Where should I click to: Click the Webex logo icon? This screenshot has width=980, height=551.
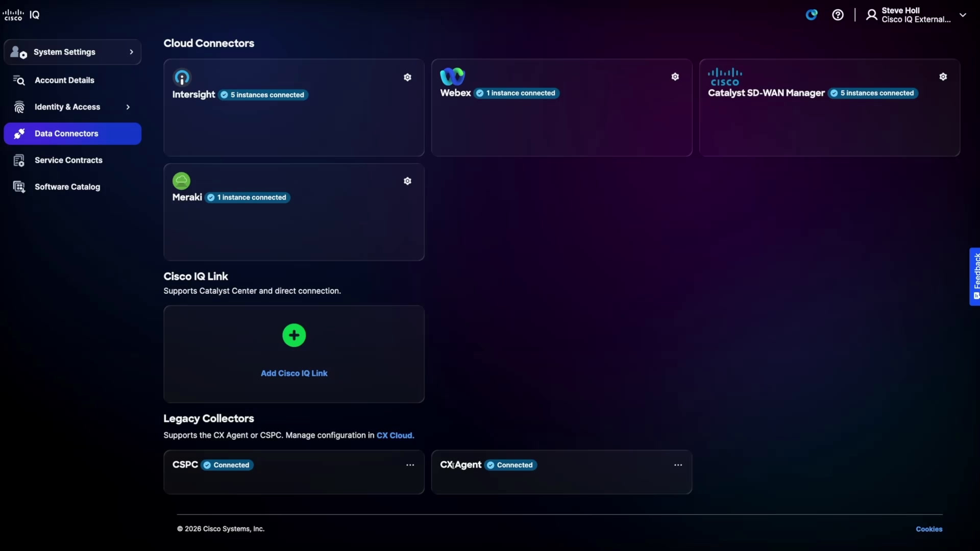coord(452,77)
